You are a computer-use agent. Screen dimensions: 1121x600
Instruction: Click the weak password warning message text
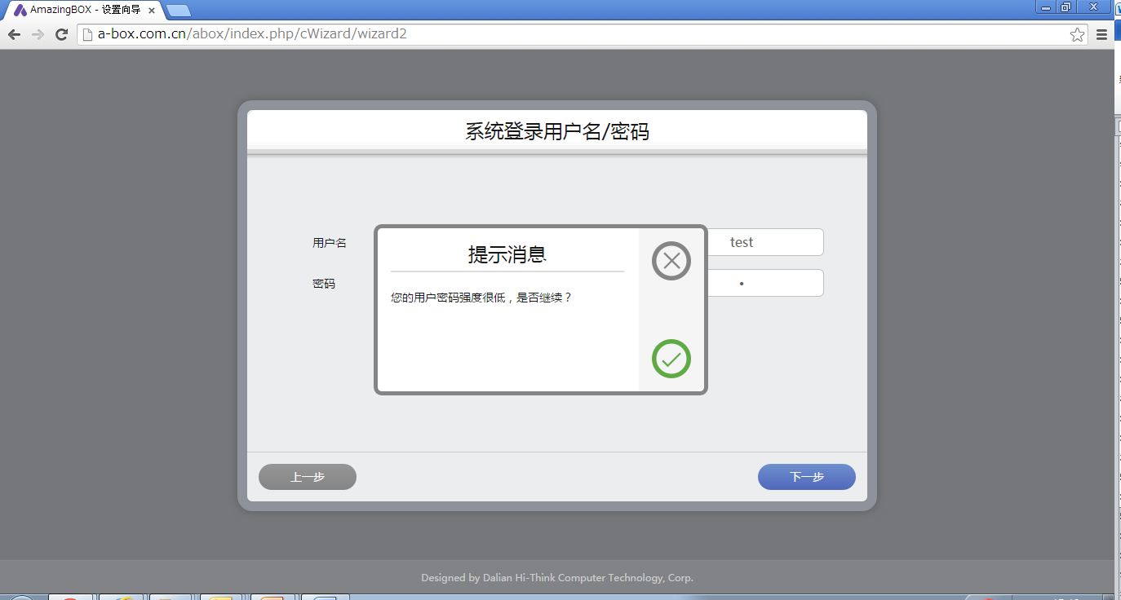click(481, 298)
